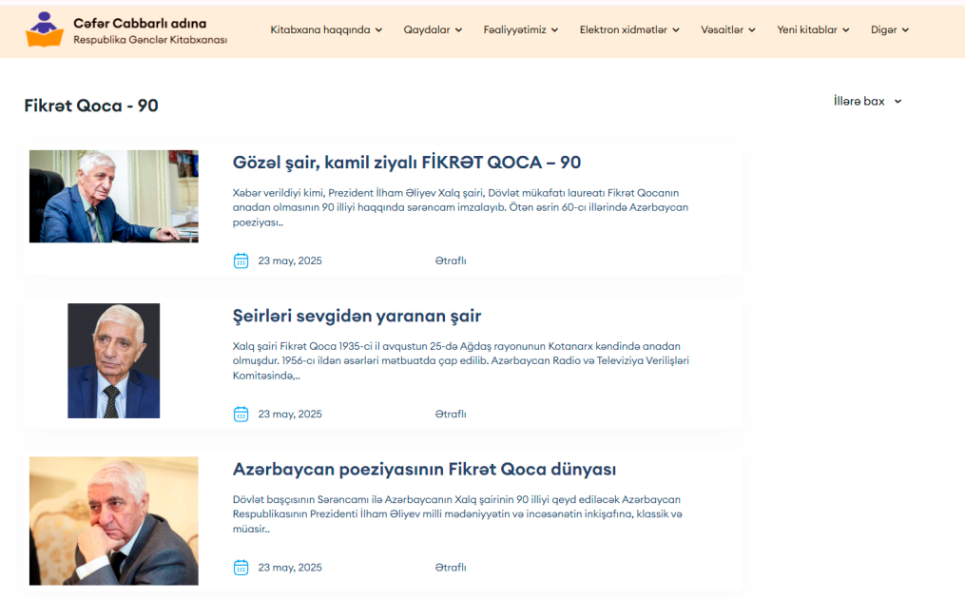Open the Qaydalar menu
Screen dimensions: 965x599
[433, 29]
